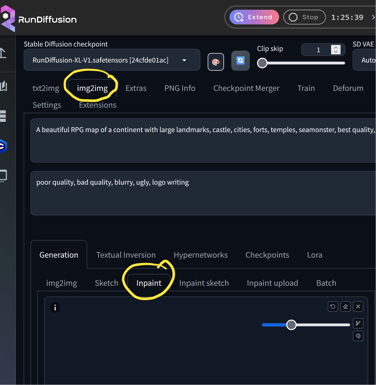Increase Clip skip with the up arrow
Screen dimensions: 376x385
click(x=336, y=48)
